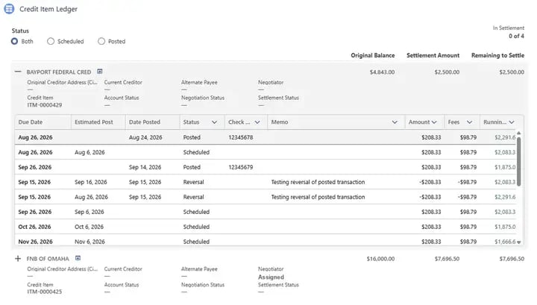Viewport: 537px width, 305px height.
Task: Collapse the BAYPORT FEDERAL CRED section
Action: tap(18, 72)
